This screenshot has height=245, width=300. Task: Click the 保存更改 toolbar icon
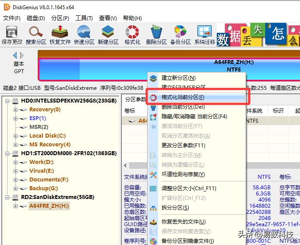(12, 35)
